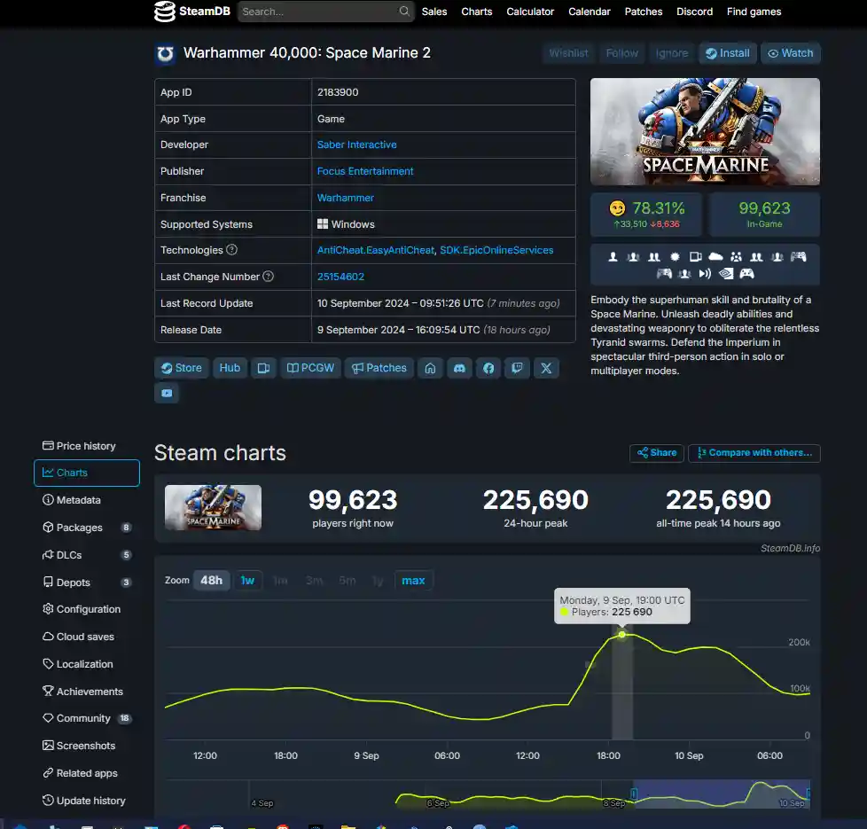Open the Calendar nav link
The height and width of the screenshot is (829, 867).
click(589, 12)
